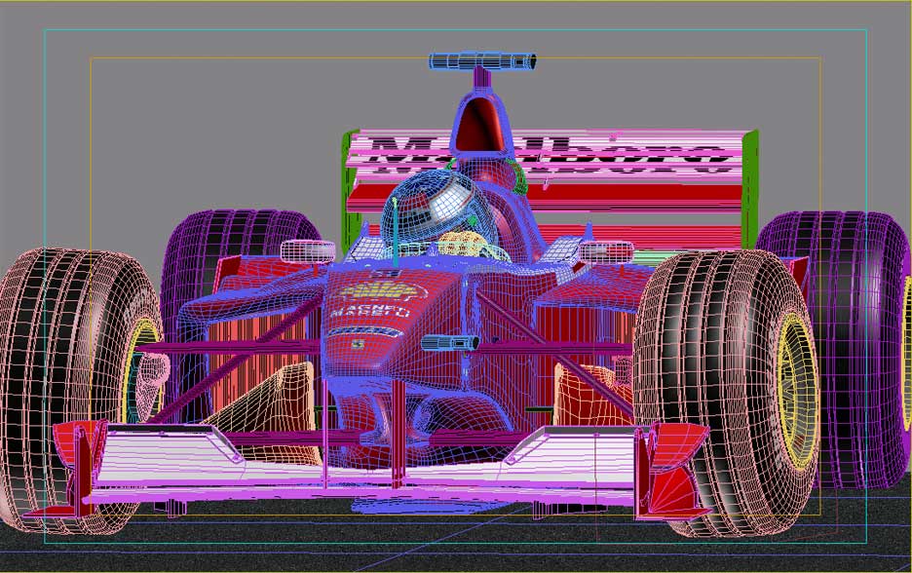Image resolution: width=912 pixels, height=573 pixels.
Task: Click the MAGNETI MARELLI text on the nose
Action: 370,311
